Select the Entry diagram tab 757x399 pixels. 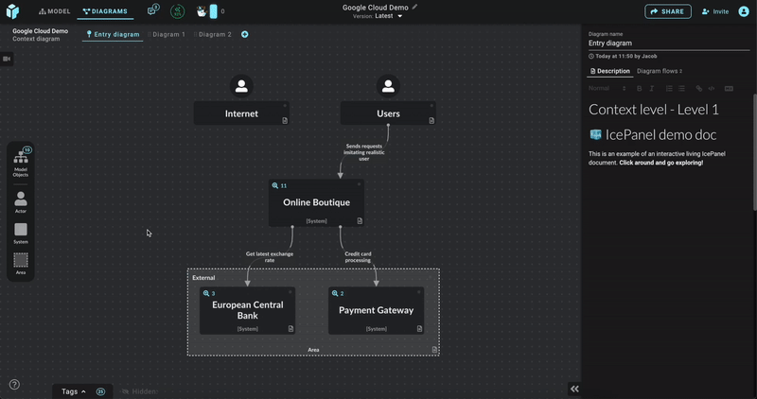(x=113, y=34)
